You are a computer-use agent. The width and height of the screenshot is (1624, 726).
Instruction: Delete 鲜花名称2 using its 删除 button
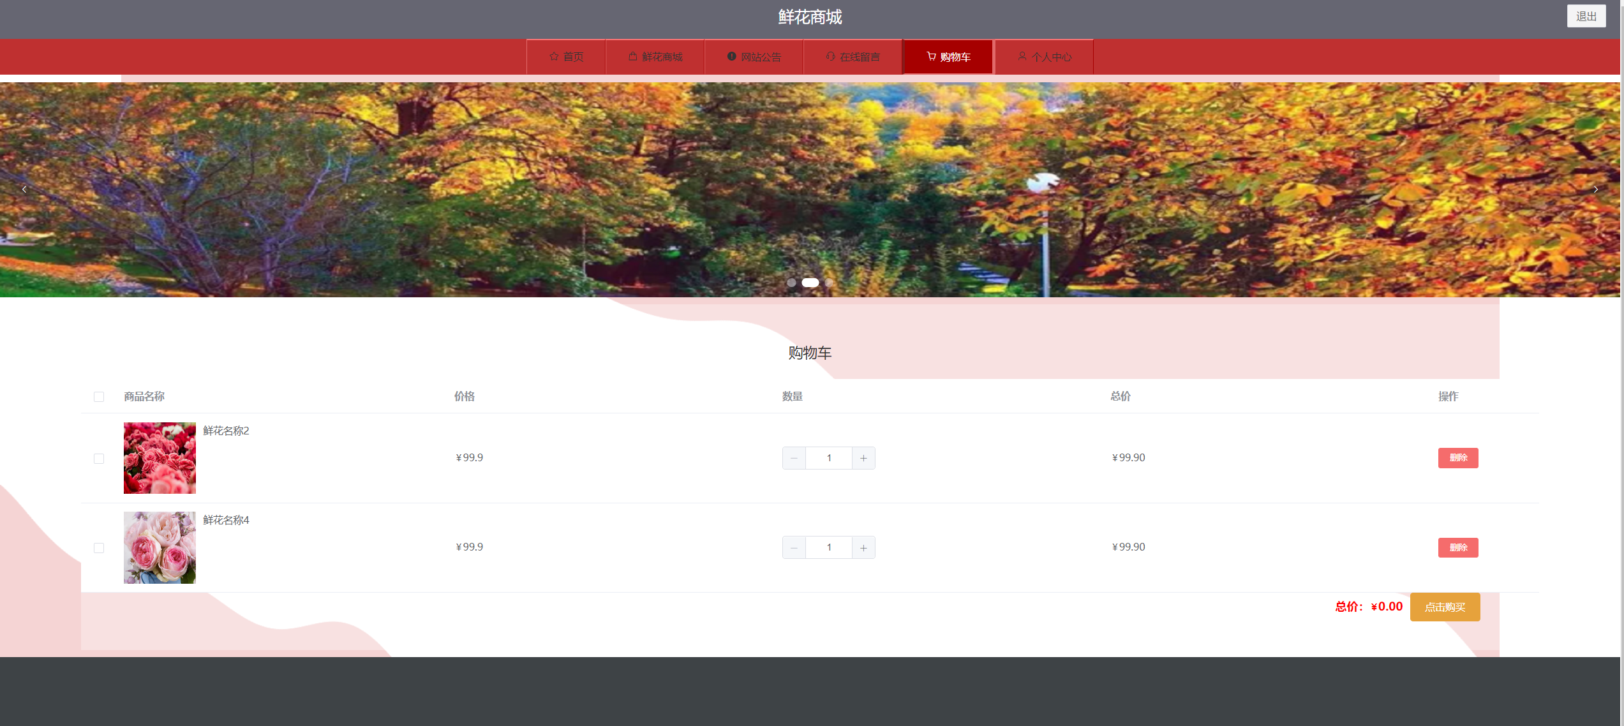tap(1457, 458)
